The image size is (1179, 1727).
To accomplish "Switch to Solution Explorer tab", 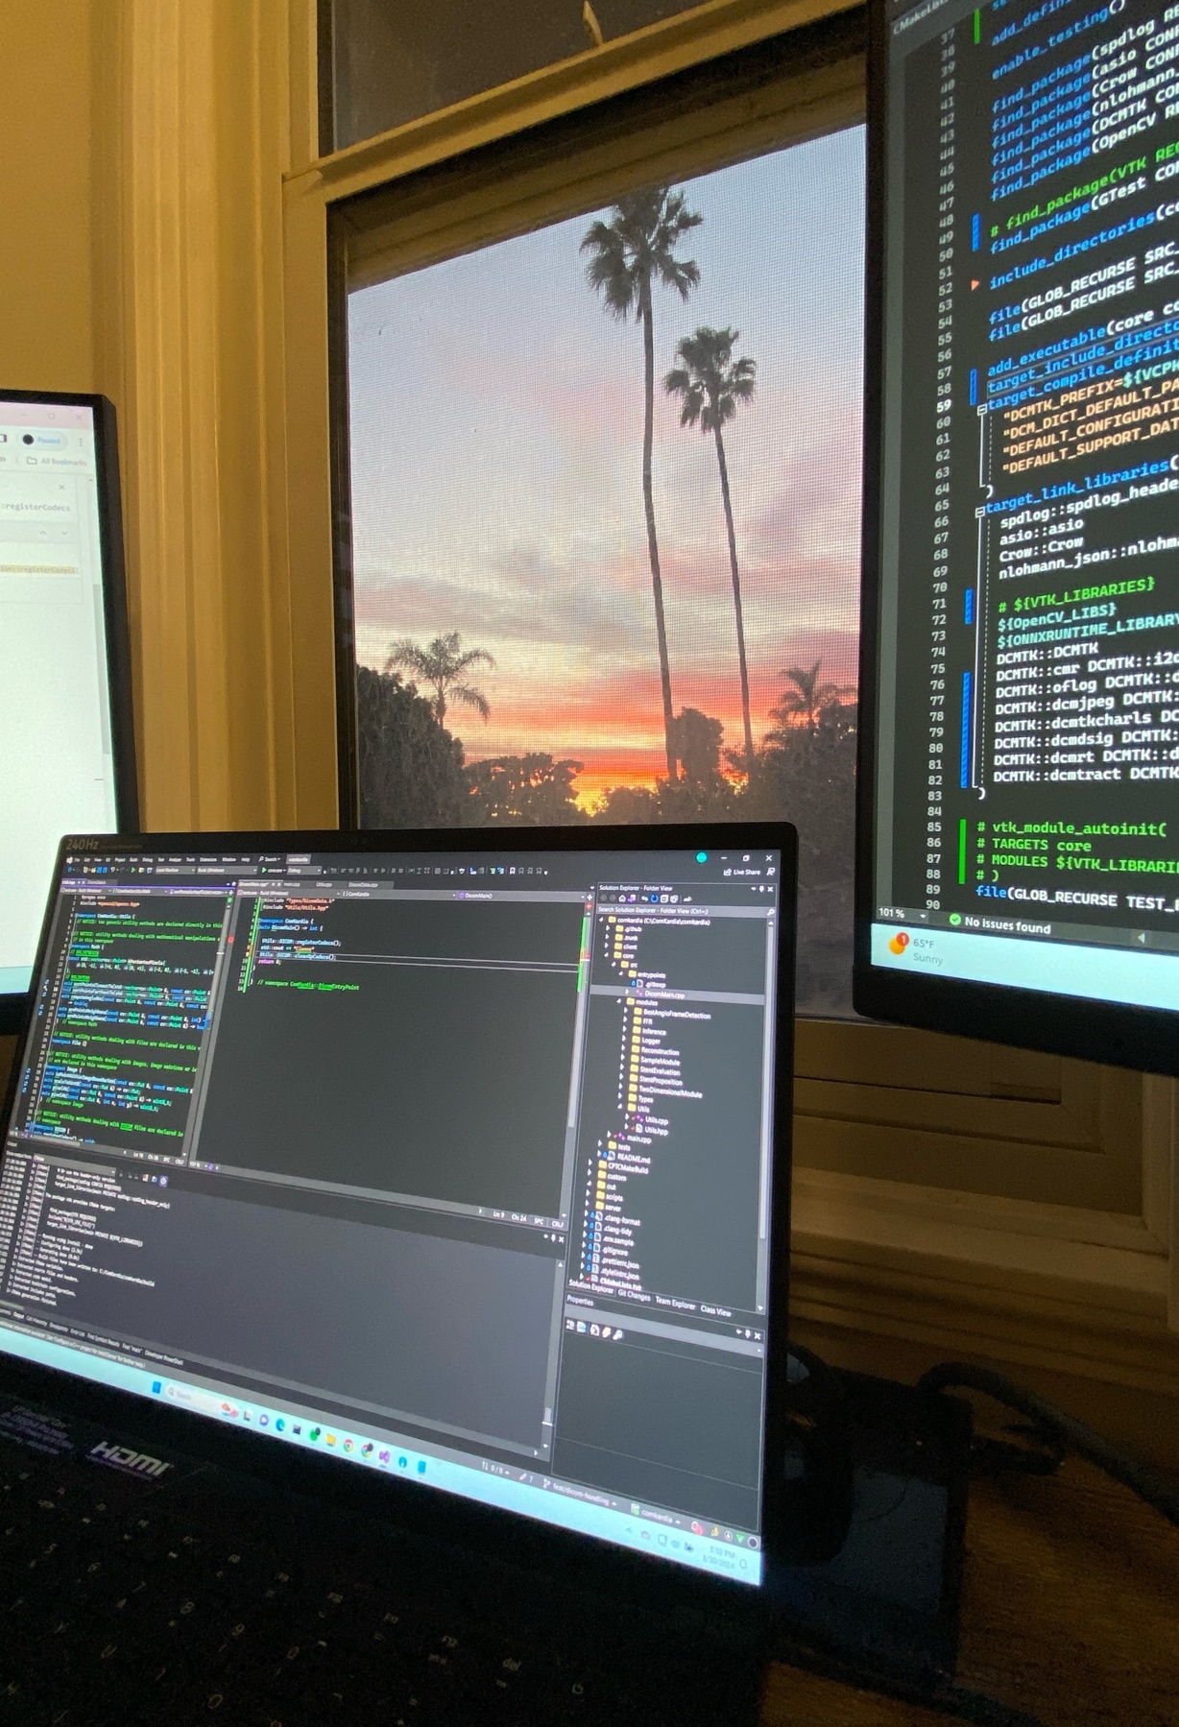I will click(590, 1287).
